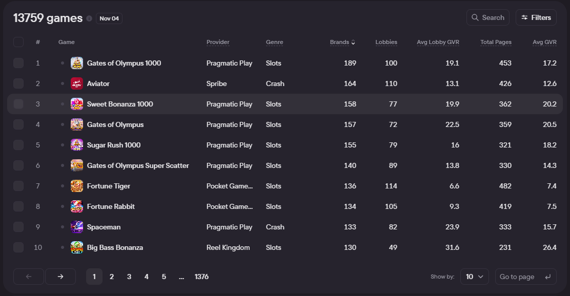Click the Gates of Olympus 1000 game icon

pos(77,63)
